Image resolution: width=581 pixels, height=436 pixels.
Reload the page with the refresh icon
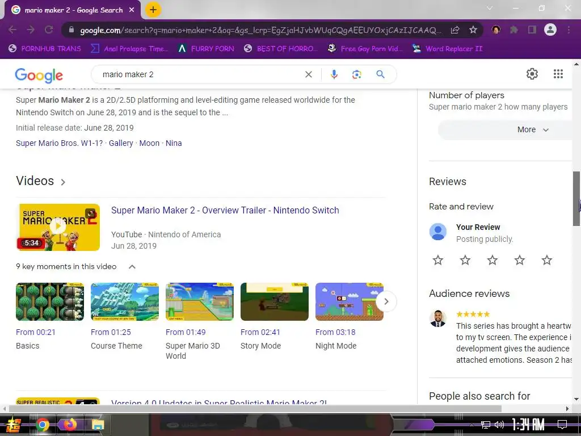49,30
